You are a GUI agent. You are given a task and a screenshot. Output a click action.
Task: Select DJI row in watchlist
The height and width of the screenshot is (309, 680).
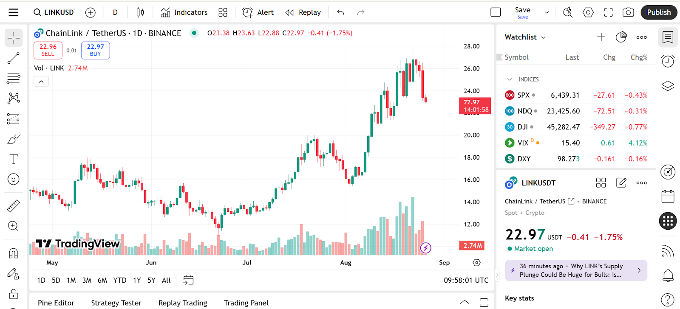click(576, 127)
